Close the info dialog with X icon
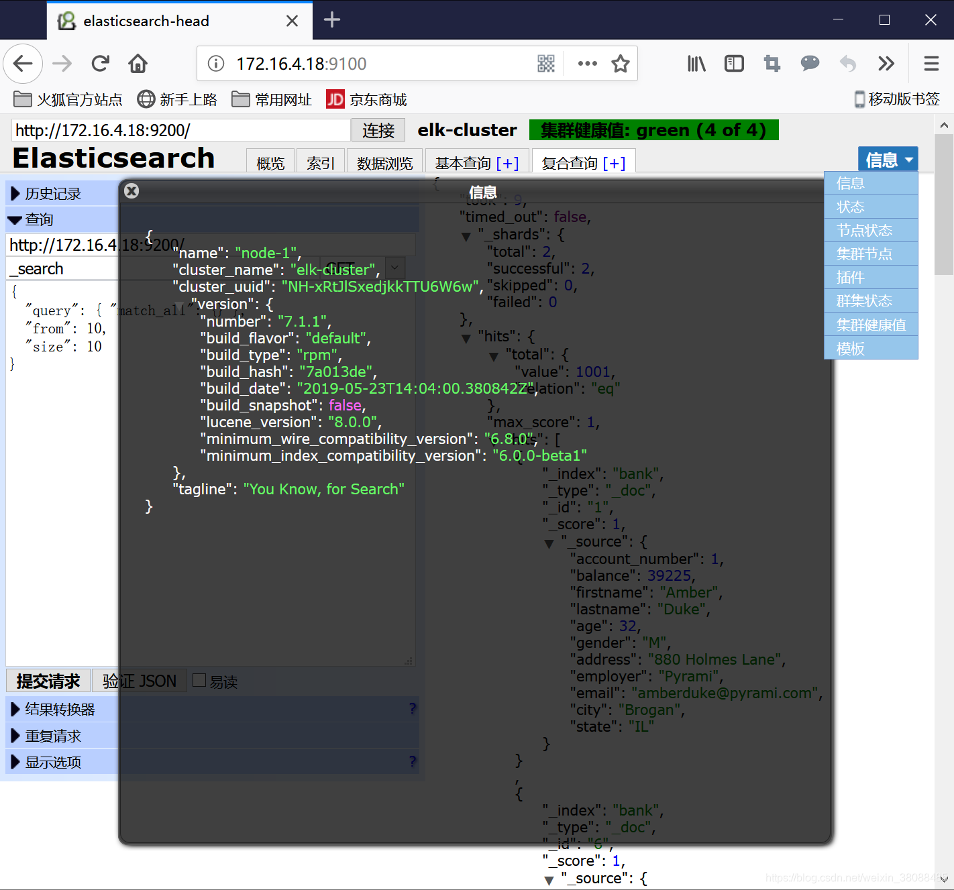Viewport: 954px width, 890px height. click(x=131, y=191)
